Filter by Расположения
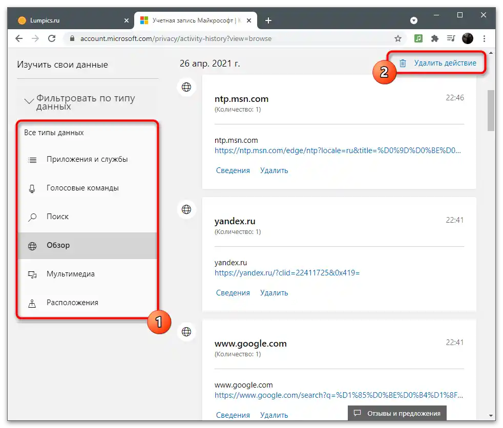This screenshot has height=428, width=503. click(87, 303)
